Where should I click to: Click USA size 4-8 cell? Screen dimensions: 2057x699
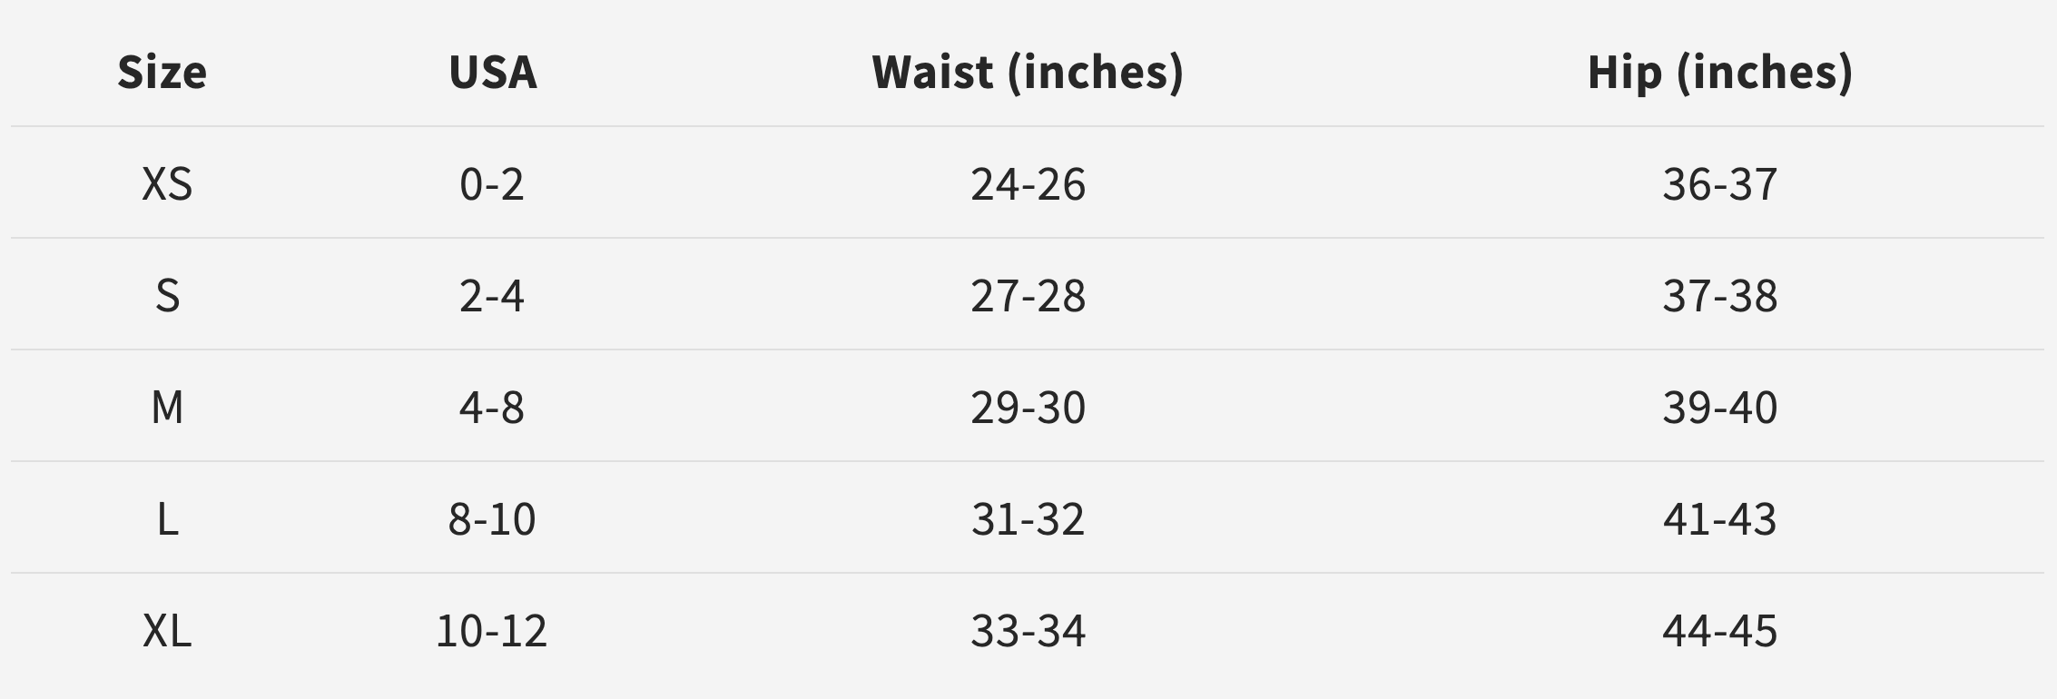(x=492, y=408)
